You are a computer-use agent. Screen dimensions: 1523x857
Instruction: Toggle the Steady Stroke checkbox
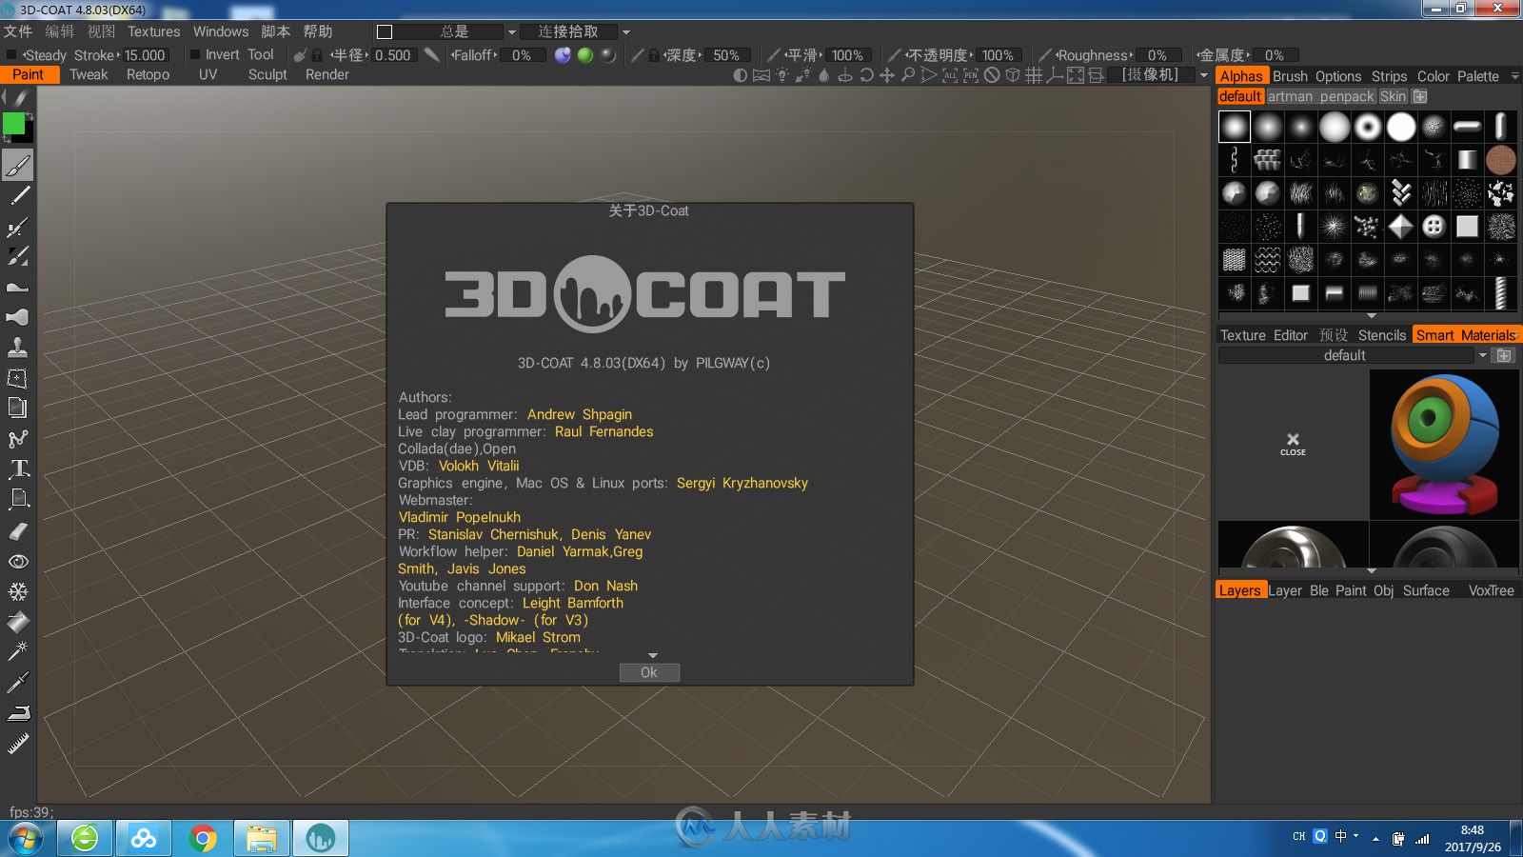(x=11, y=55)
